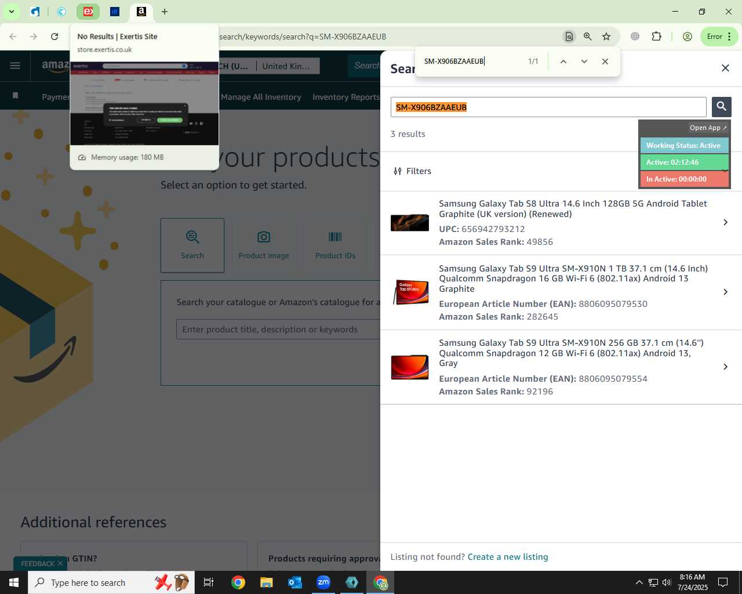
Task: Open the Filters expander
Action: click(412, 171)
